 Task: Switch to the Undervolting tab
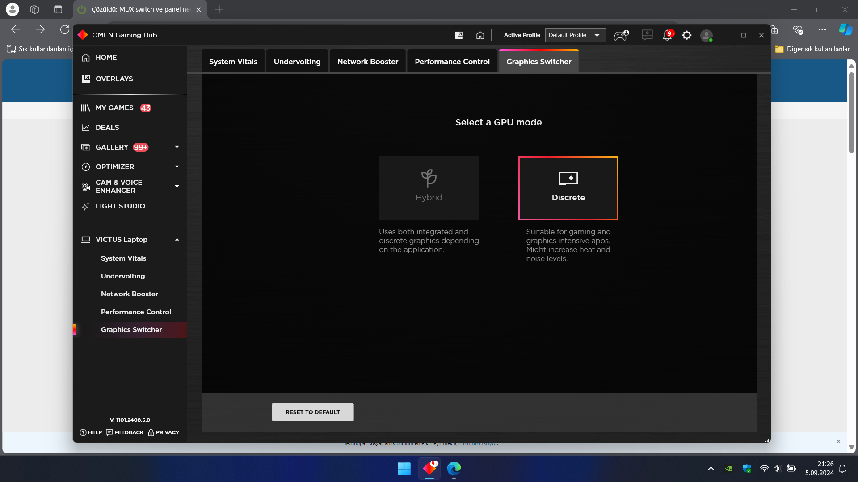click(x=297, y=62)
